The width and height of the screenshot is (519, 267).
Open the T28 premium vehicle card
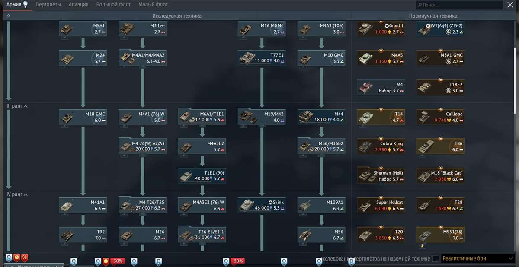pos(440,205)
